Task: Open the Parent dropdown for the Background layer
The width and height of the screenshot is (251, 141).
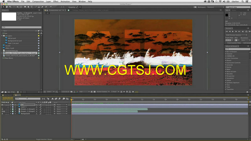Action: click(62, 114)
